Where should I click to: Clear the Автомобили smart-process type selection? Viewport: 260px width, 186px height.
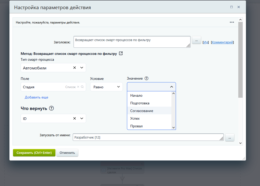click(x=75, y=68)
